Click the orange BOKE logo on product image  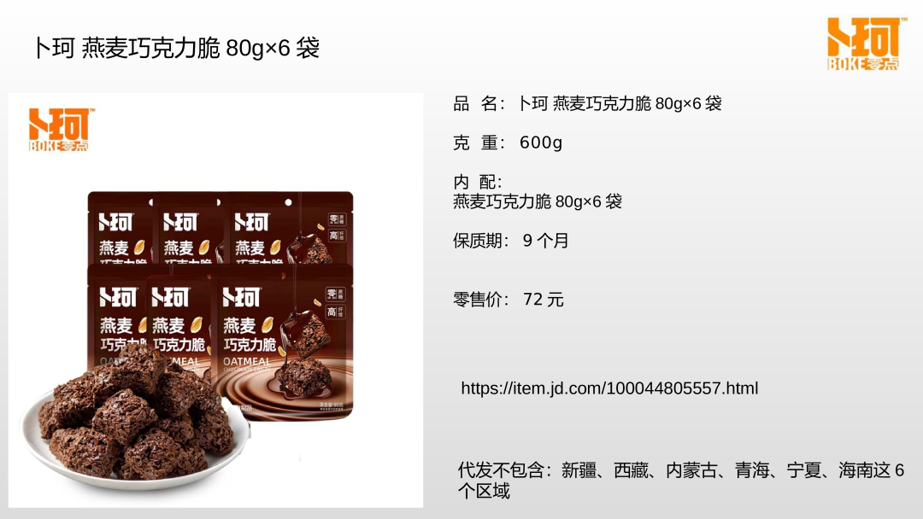point(61,129)
